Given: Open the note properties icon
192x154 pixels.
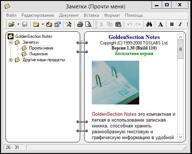Looking at the screenshot, I should point(58,24).
